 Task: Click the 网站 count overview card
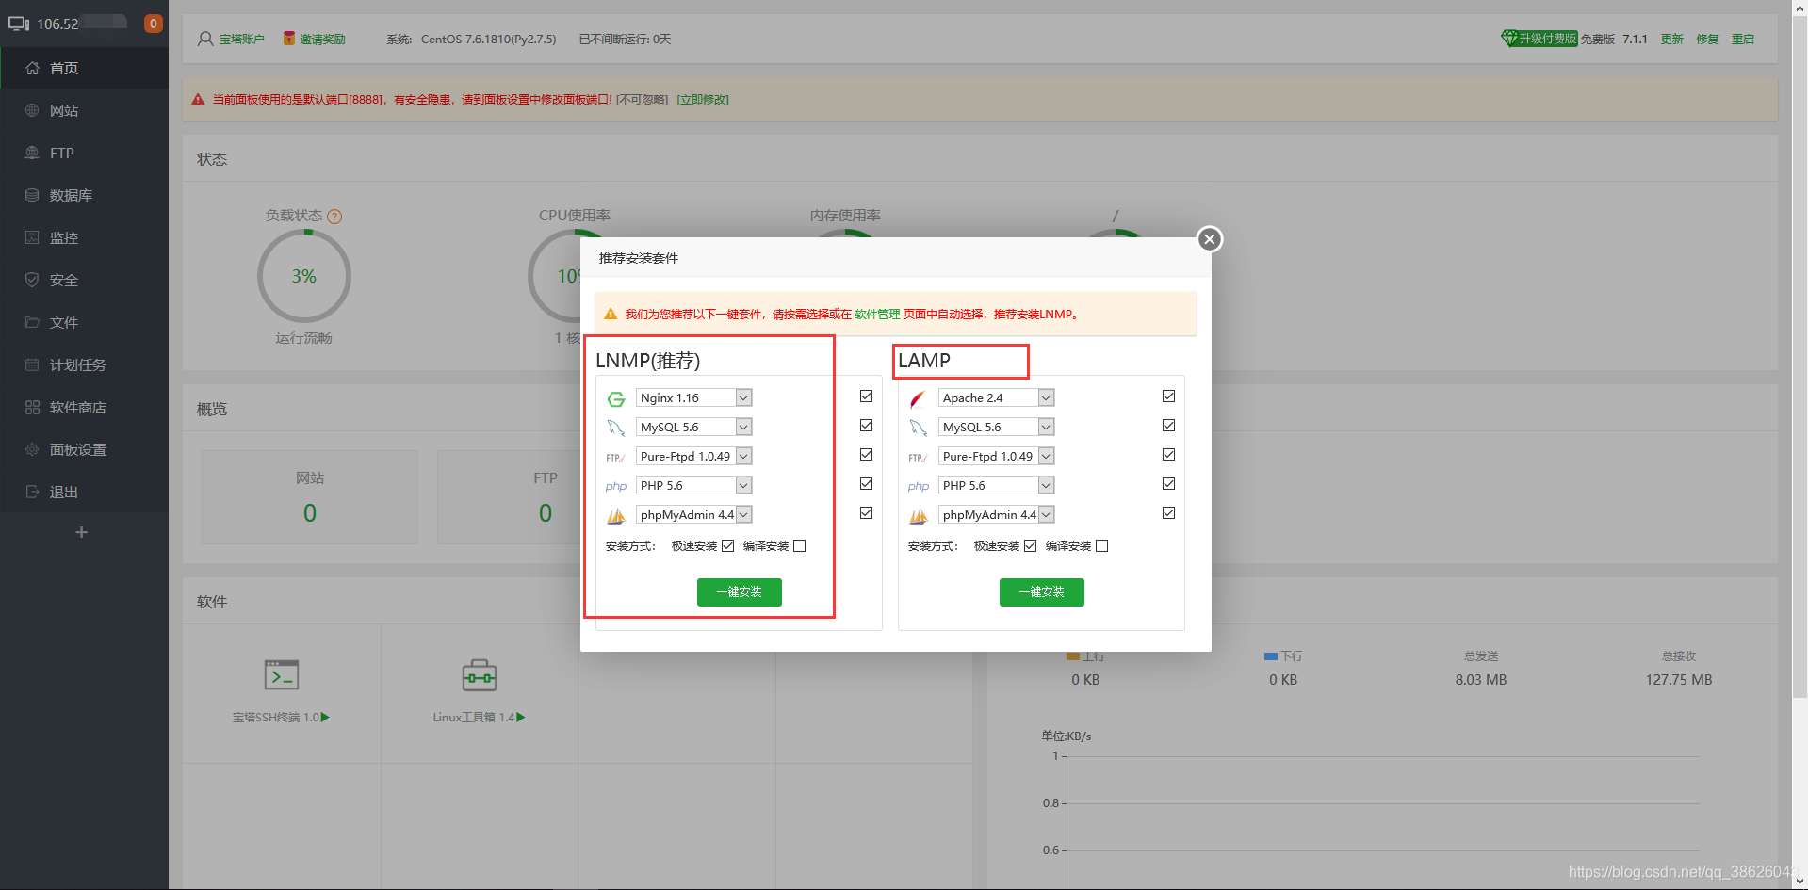(x=310, y=497)
